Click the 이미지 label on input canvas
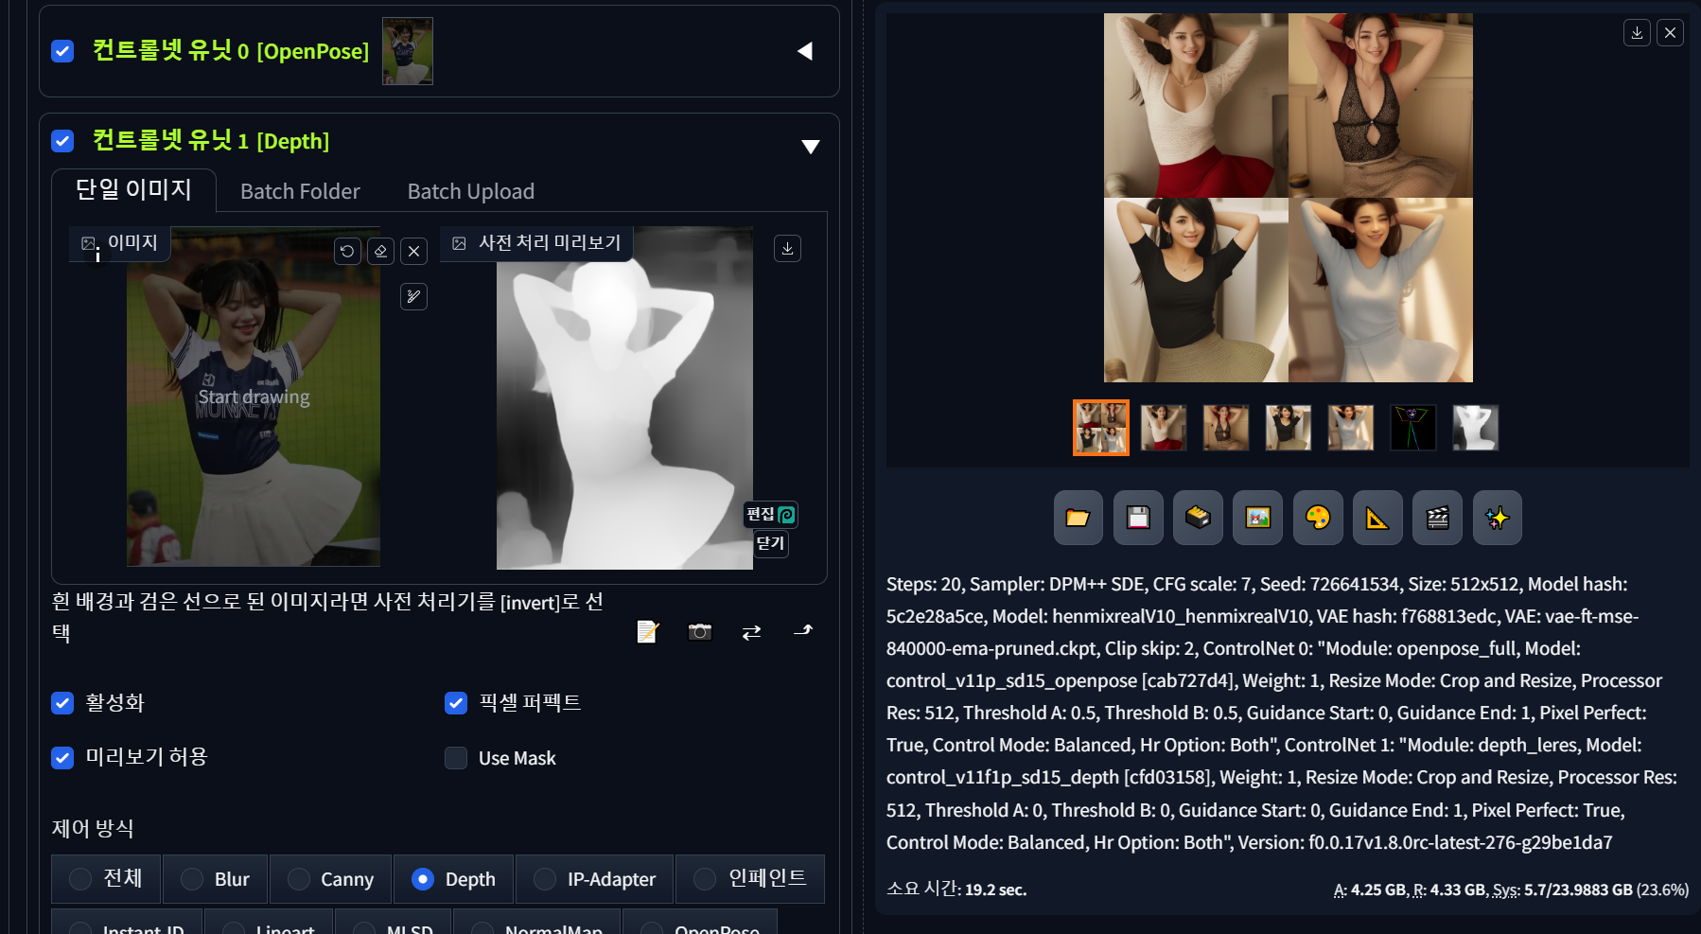The image size is (1701, 934). (x=120, y=243)
